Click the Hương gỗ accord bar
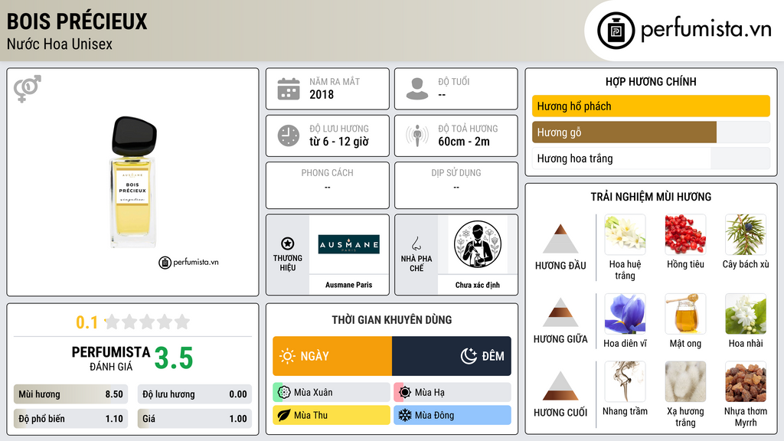The height and width of the screenshot is (441, 784). point(651,132)
